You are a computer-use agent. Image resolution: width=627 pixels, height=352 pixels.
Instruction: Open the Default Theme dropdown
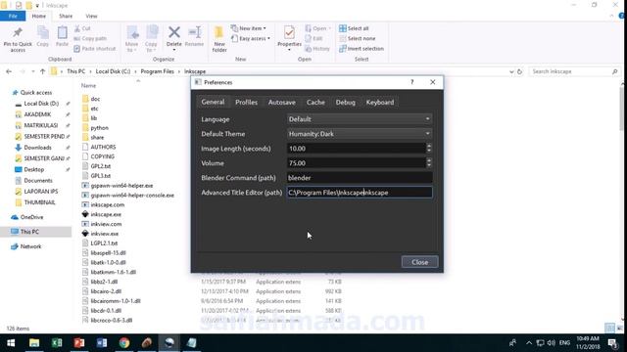(360, 134)
